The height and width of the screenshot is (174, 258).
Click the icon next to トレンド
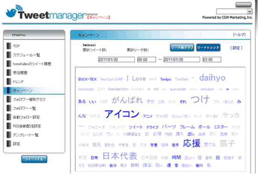click(x=9, y=81)
